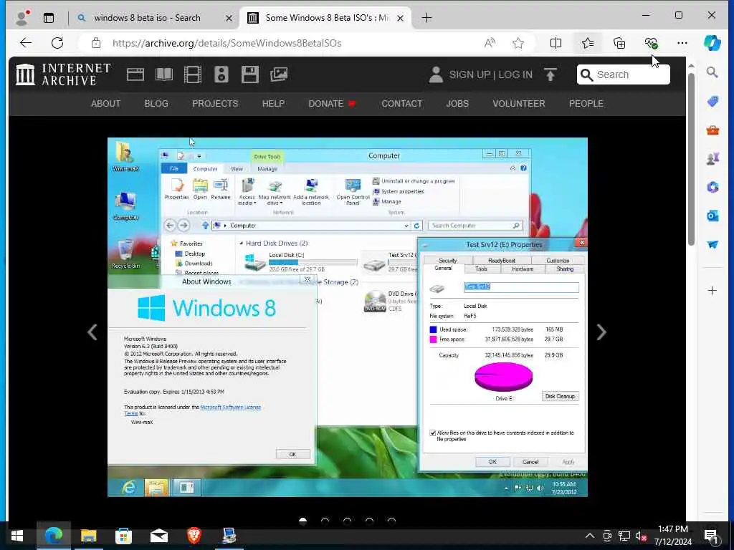This screenshot has width=734, height=550.
Task: Open the tab actions menu icon
Action: tap(49, 18)
